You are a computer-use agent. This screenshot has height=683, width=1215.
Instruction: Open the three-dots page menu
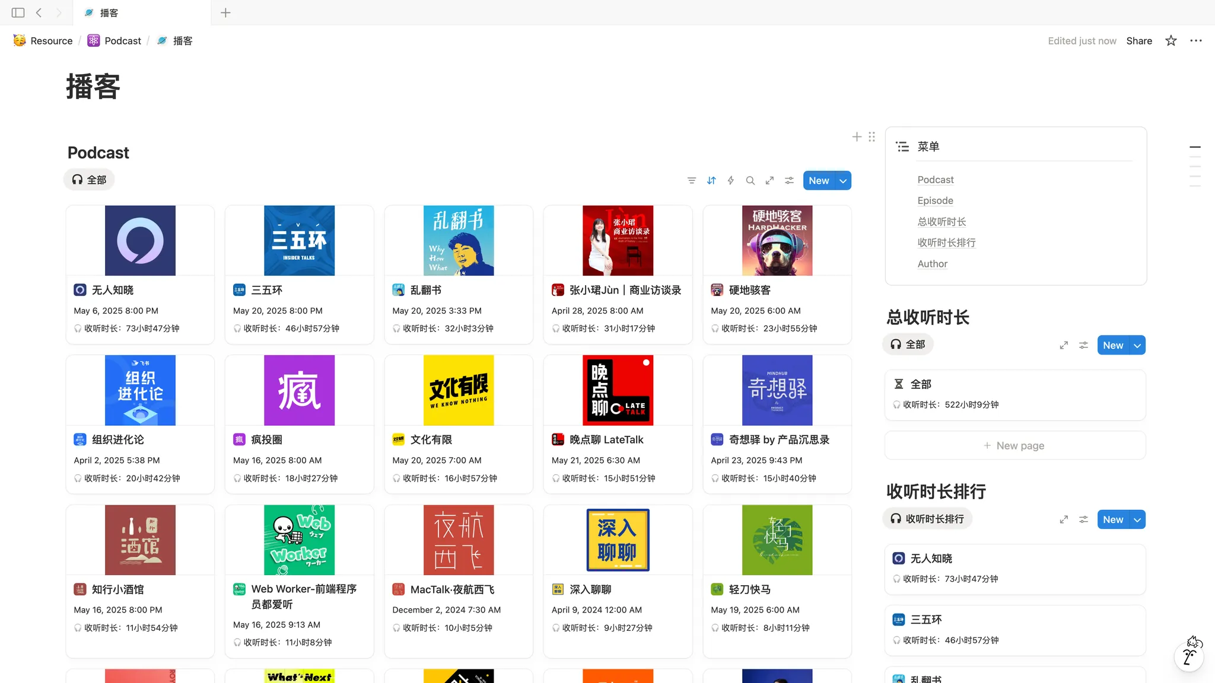[x=1195, y=41]
